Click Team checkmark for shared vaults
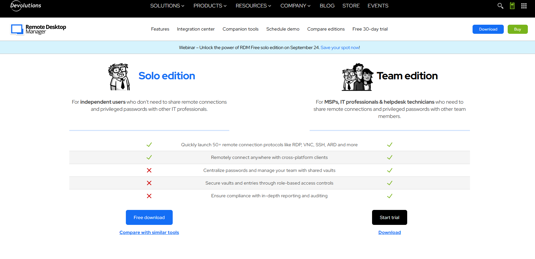 [390, 170]
